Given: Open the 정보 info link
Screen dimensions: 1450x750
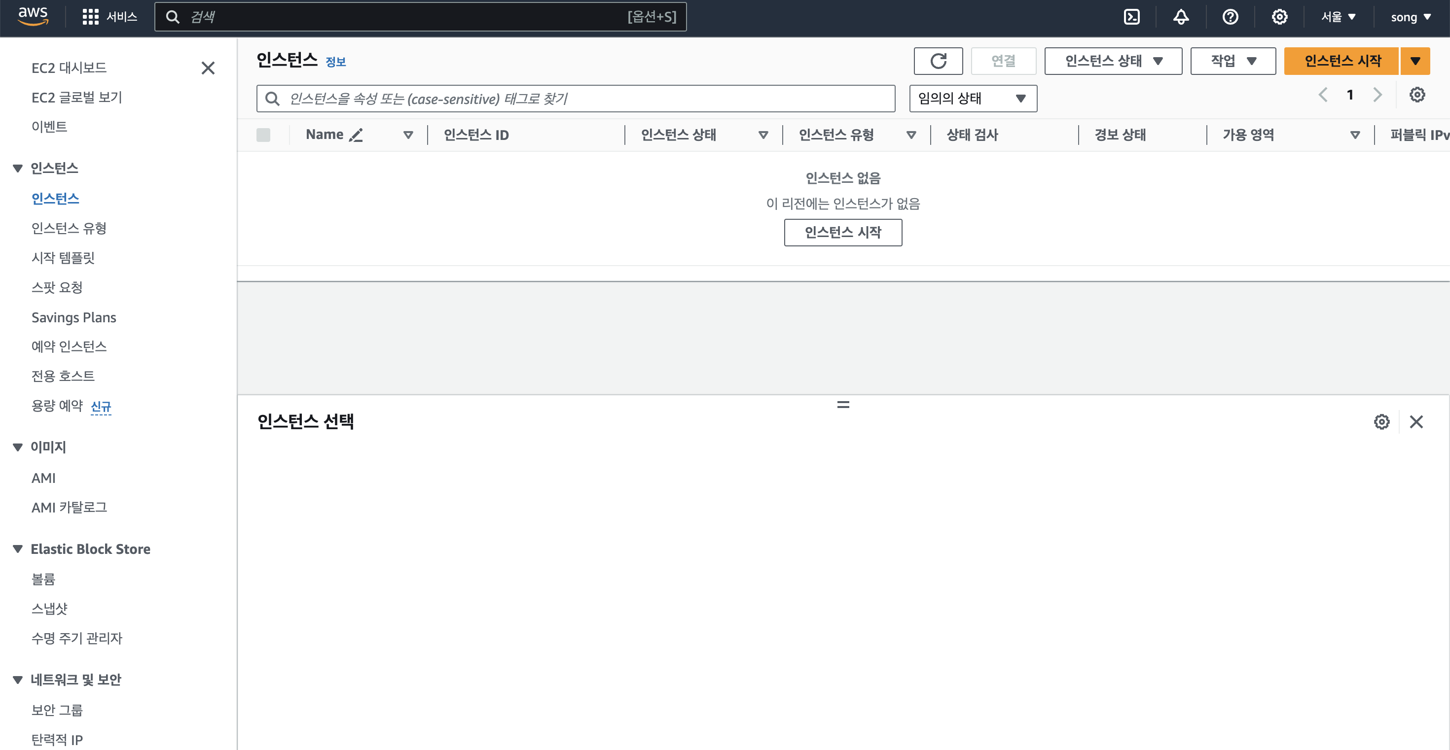Looking at the screenshot, I should (x=335, y=62).
